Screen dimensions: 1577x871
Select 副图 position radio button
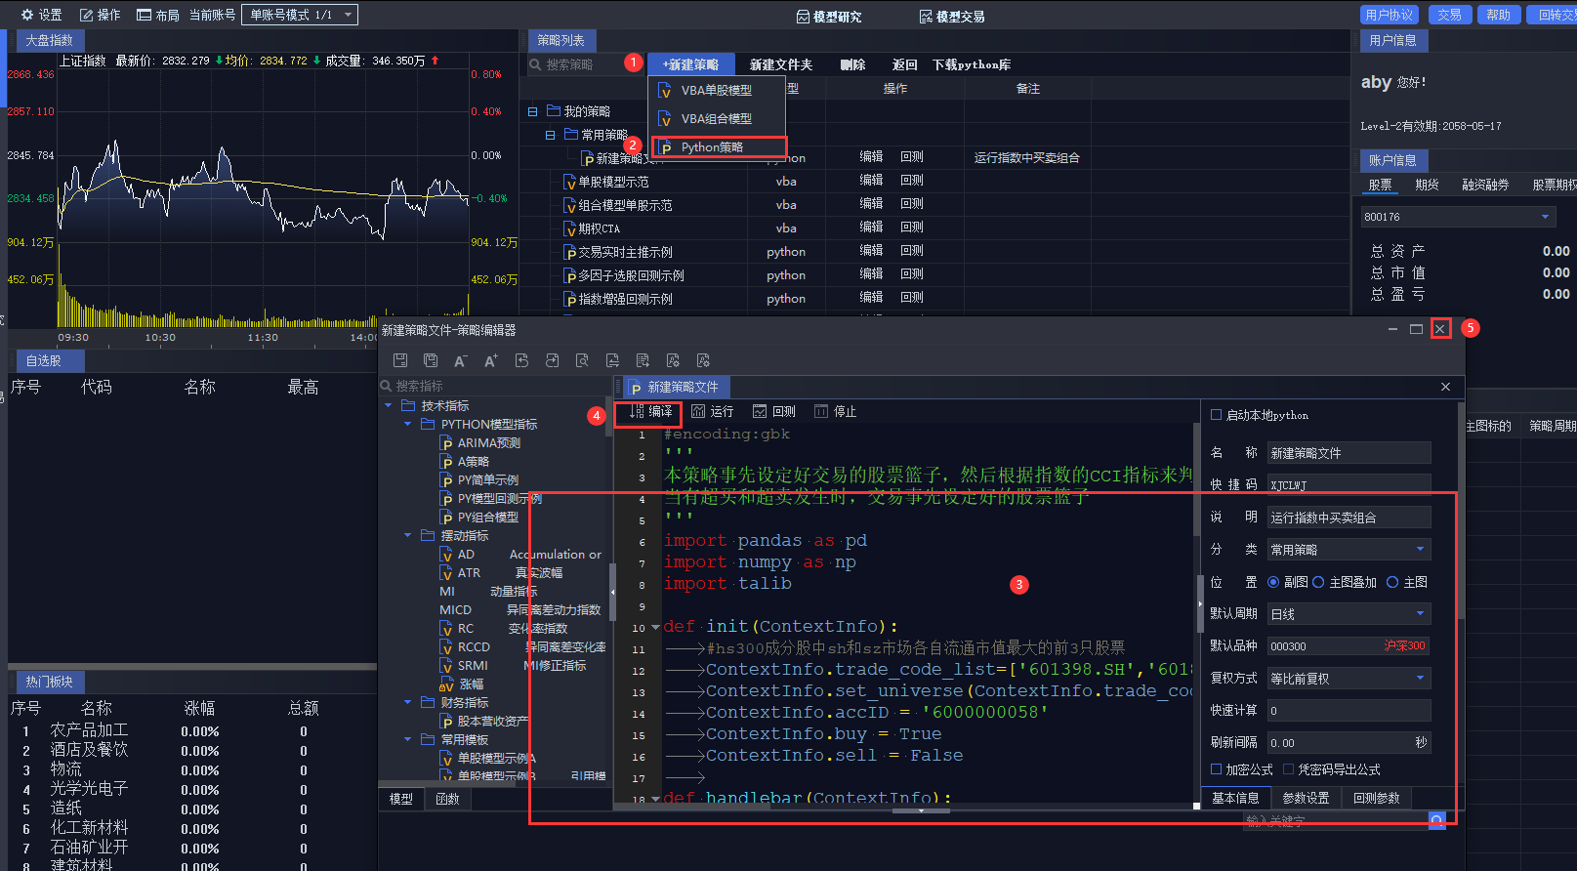(1273, 582)
